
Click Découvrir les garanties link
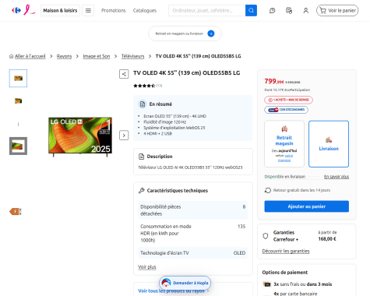286,251
